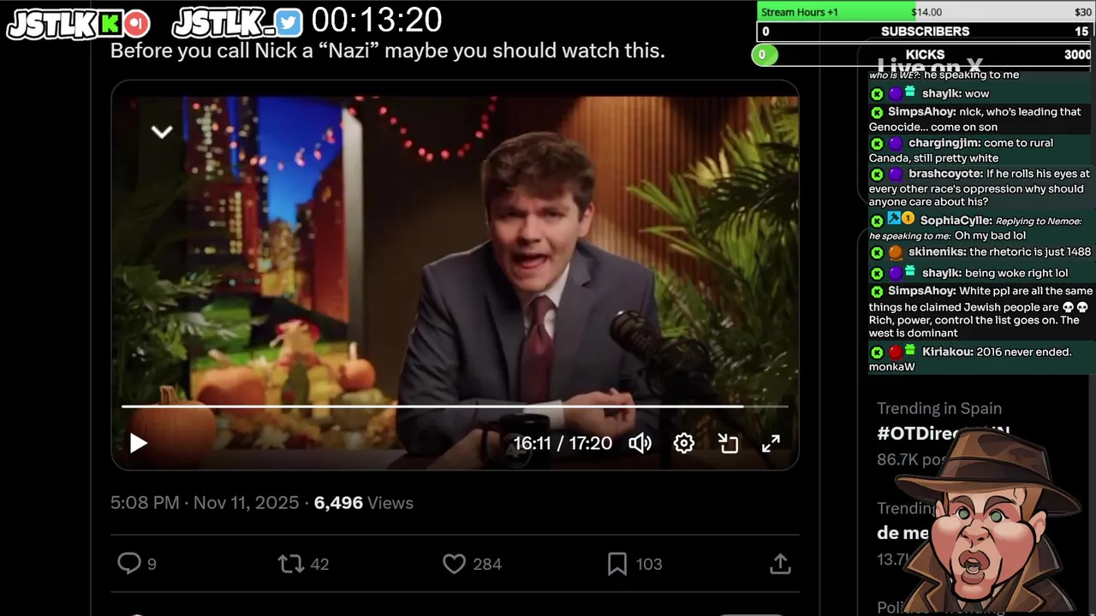Screen dimensions: 1096x616
Task: Enable picture-in-picture mode icon
Action: point(728,443)
